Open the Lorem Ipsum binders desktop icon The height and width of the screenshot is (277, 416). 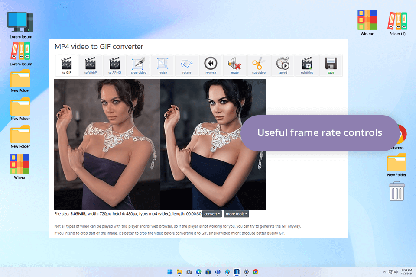click(x=21, y=54)
